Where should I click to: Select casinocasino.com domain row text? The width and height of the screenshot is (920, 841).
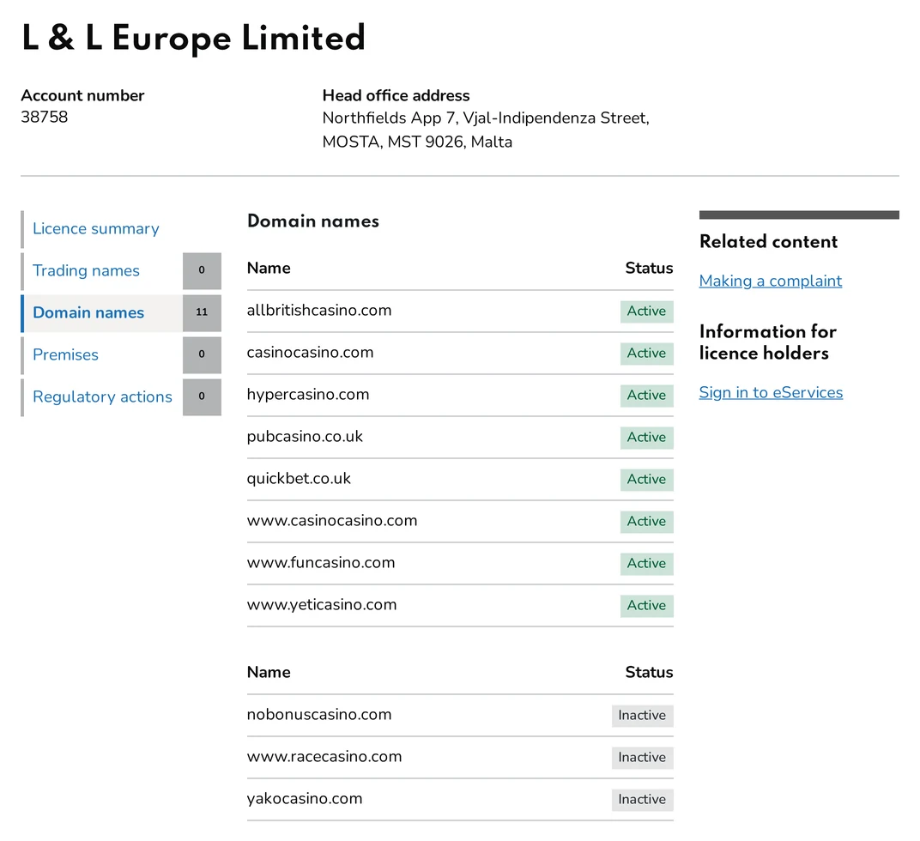[x=310, y=352]
